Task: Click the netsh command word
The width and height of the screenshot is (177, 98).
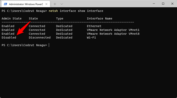Action: click(x=53, y=11)
